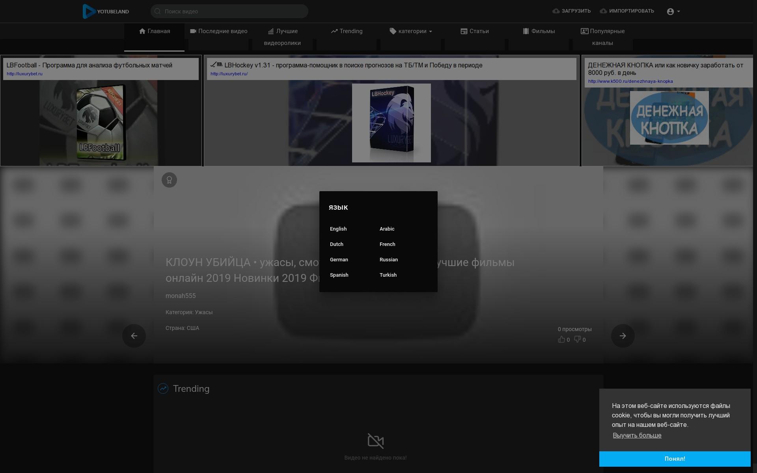
Task: Expand the категории dropdown menu
Action: pyautogui.click(x=411, y=31)
